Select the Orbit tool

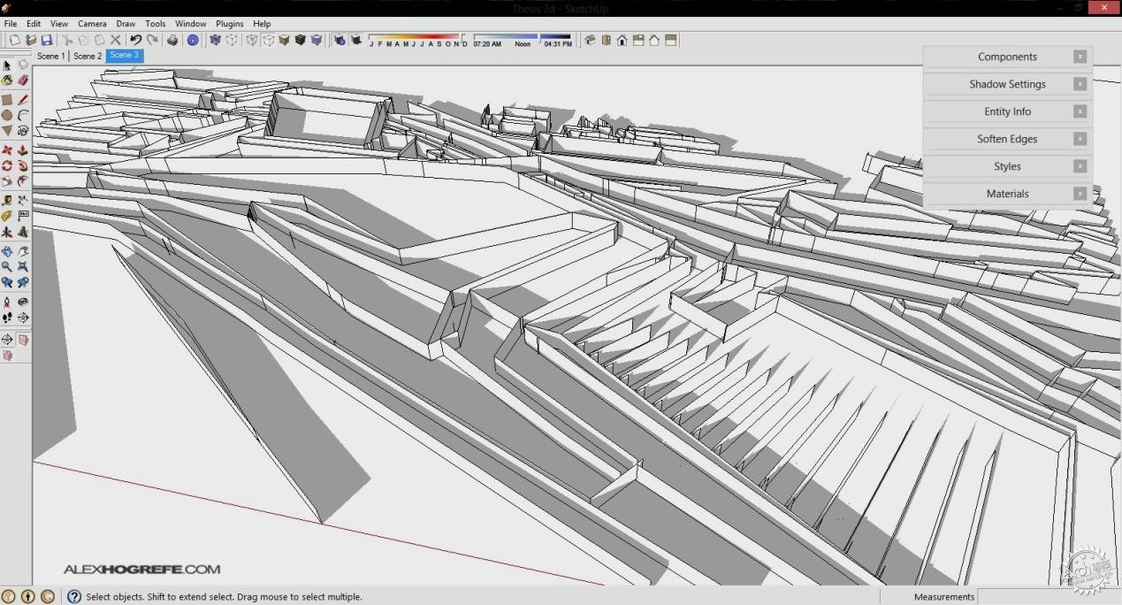click(x=7, y=251)
